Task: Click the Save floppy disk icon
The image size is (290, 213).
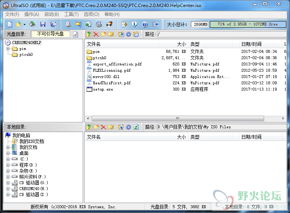Action: point(43,24)
